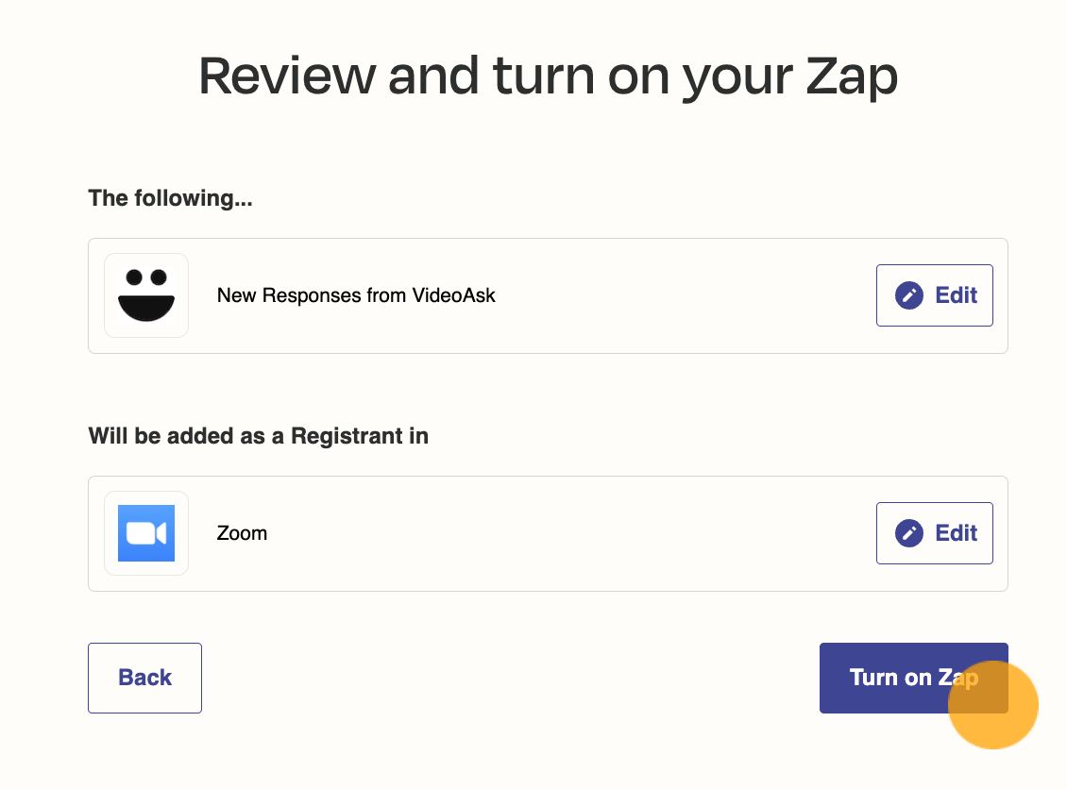Select the 'New Responses from VideoAsk' text

pos(356,295)
